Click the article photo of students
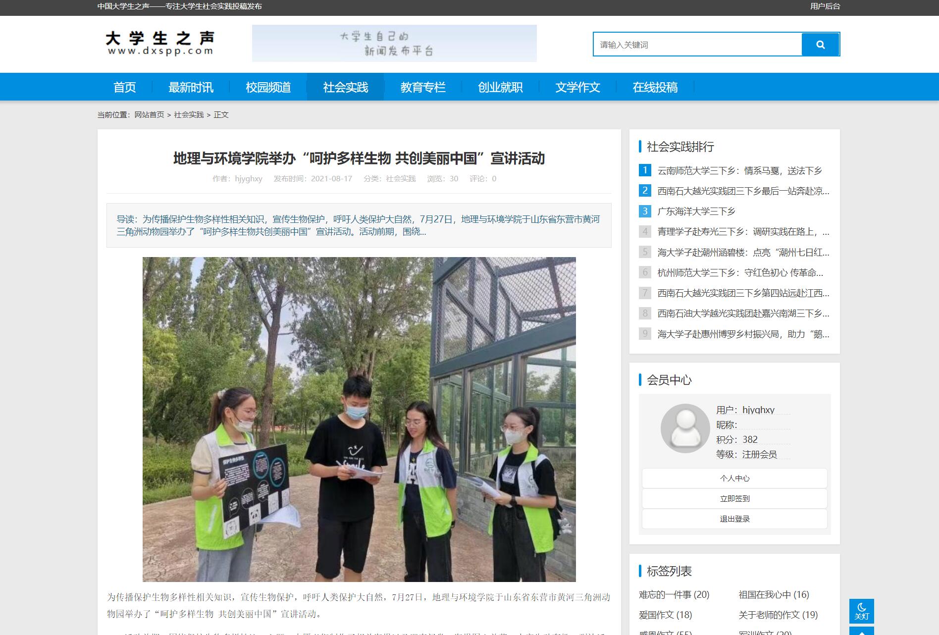Screen dimensions: 939x635 pyautogui.click(x=359, y=419)
